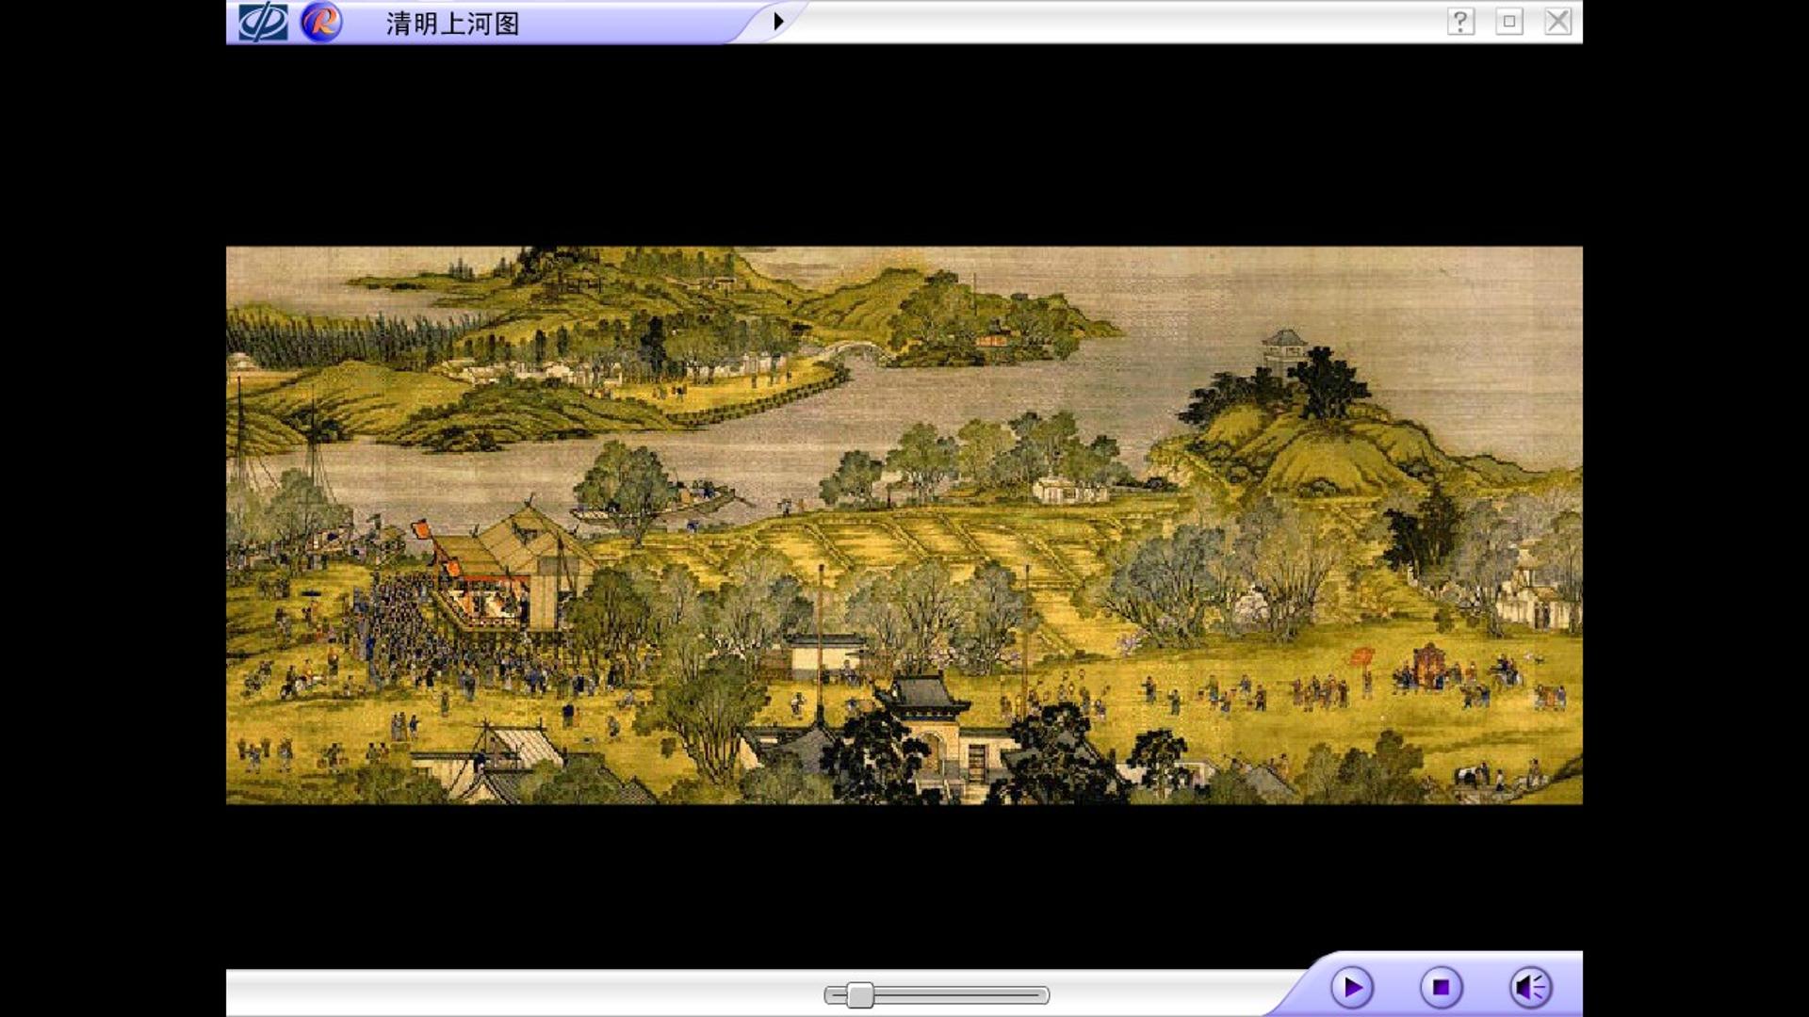Stop the video with the square stop button
The height and width of the screenshot is (1017, 1809).
click(1441, 987)
